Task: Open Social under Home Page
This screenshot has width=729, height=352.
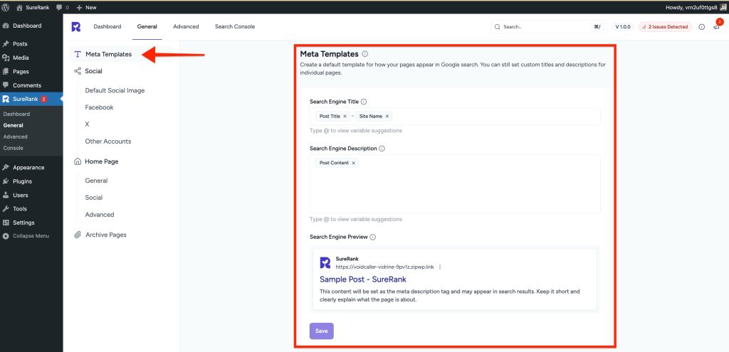Action: (93, 198)
